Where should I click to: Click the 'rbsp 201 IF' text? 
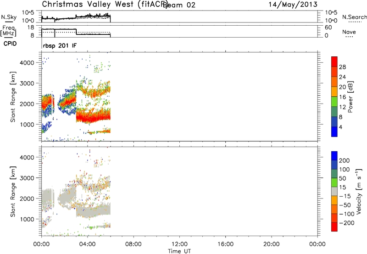pos(60,45)
